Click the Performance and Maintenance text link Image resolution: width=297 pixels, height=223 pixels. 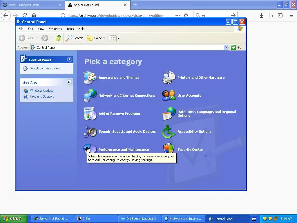click(x=124, y=150)
